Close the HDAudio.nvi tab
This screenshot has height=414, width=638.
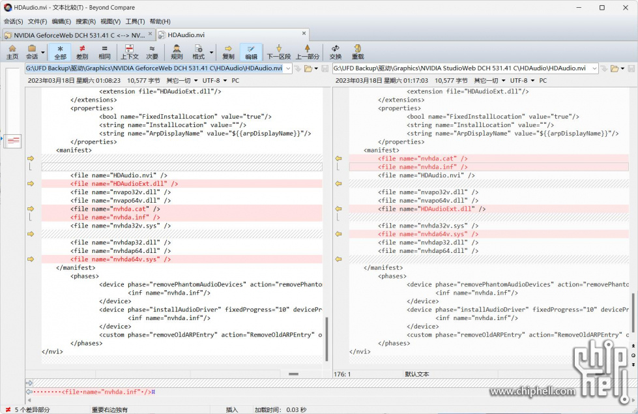coord(304,34)
